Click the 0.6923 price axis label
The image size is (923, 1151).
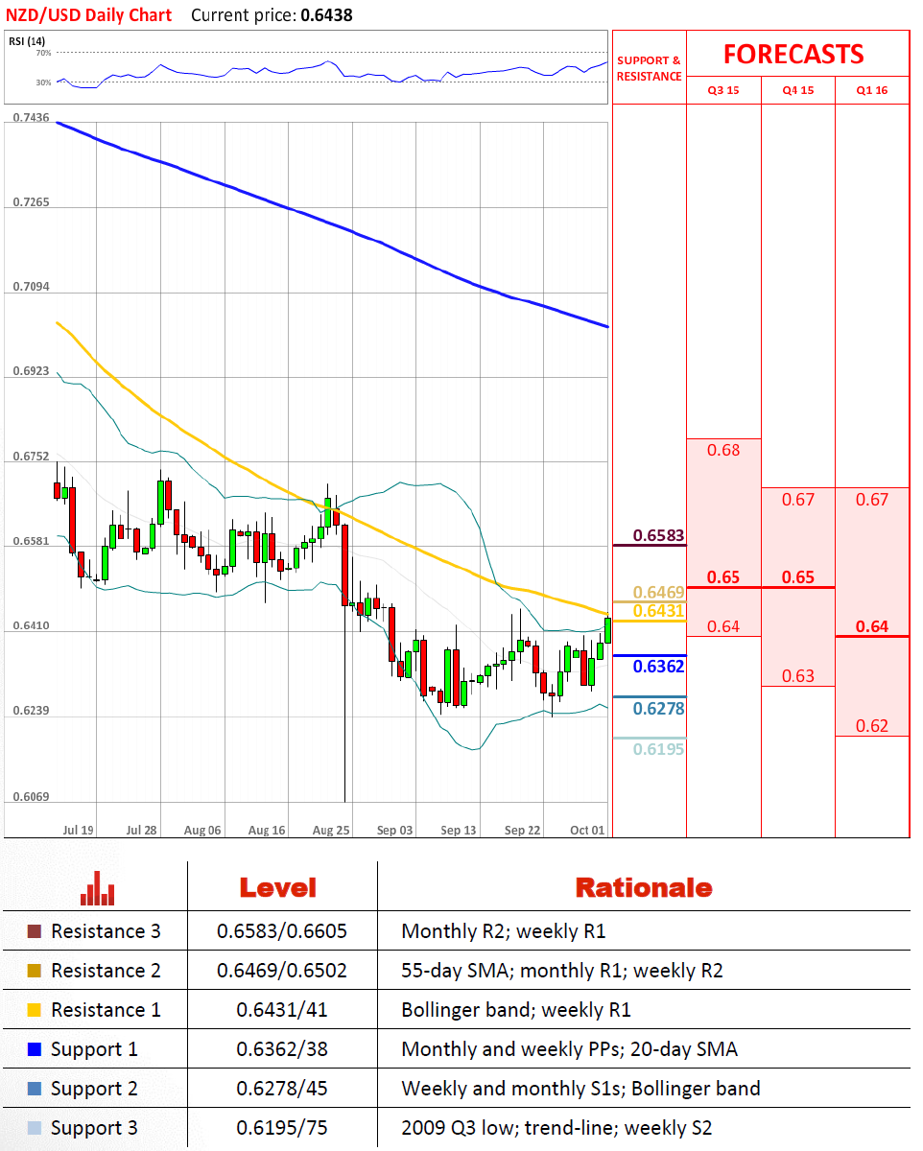point(32,371)
